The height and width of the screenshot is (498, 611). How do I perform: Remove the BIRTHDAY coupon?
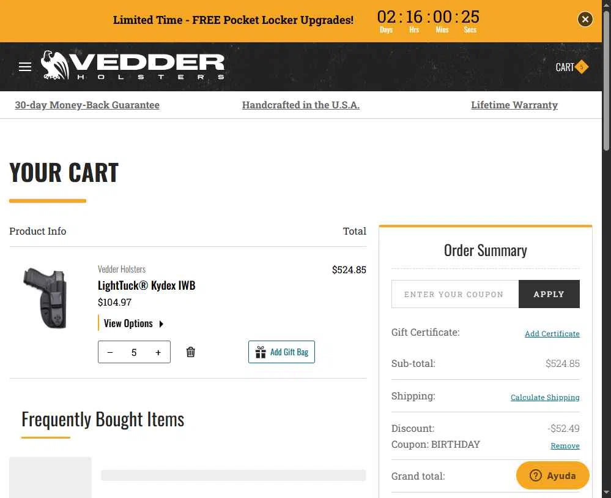565,446
